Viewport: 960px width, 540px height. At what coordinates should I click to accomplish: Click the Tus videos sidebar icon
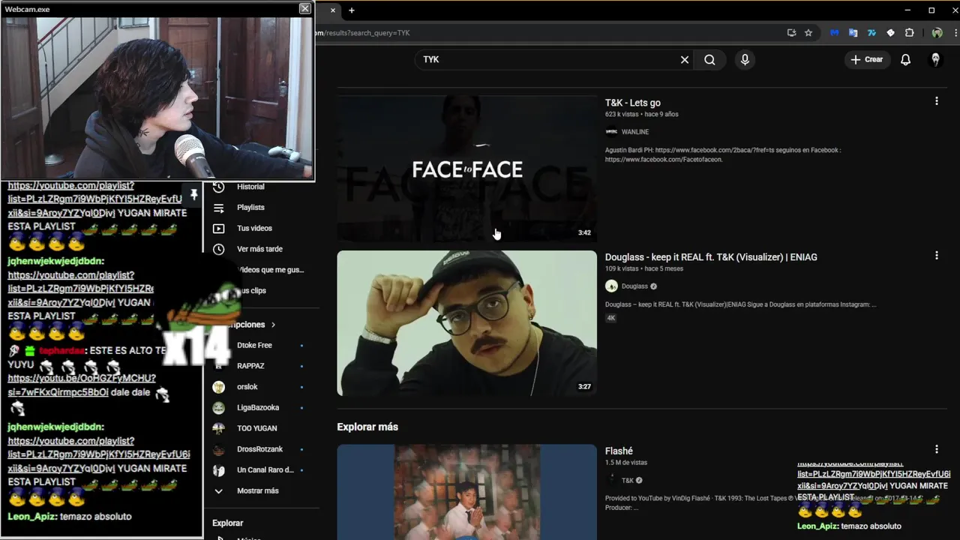click(x=218, y=229)
